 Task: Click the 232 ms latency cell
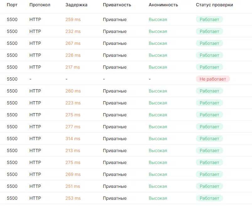(73, 31)
